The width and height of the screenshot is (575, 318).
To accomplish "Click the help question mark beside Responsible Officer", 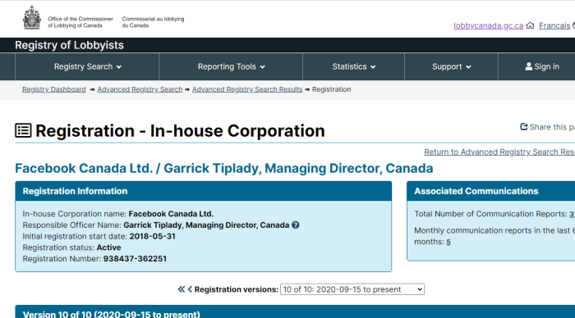I will pyautogui.click(x=296, y=225).
